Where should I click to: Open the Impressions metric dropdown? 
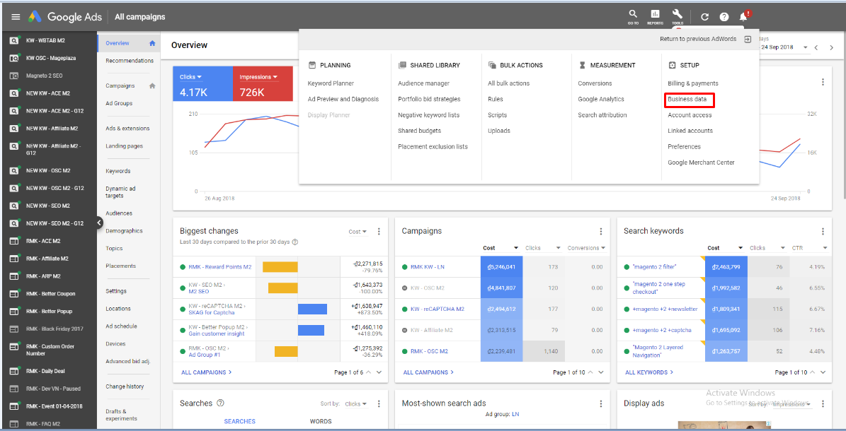[x=258, y=77]
